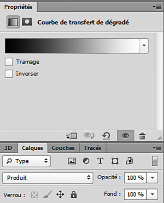The width and height of the screenshot is (164, 203).
Task: Filter layers by shape type
Action: click(115, 161)
